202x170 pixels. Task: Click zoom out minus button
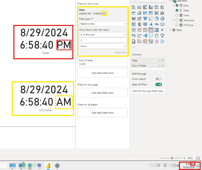coord(161,158)
